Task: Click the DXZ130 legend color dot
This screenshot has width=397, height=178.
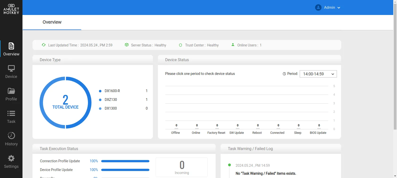Action: [x=100, y=100]
